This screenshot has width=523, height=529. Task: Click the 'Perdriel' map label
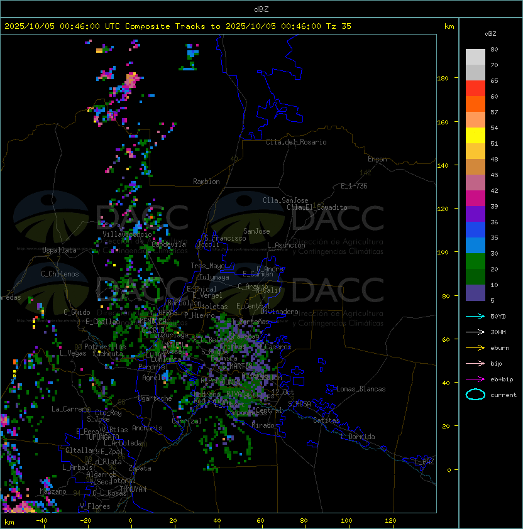coord(153,367)
